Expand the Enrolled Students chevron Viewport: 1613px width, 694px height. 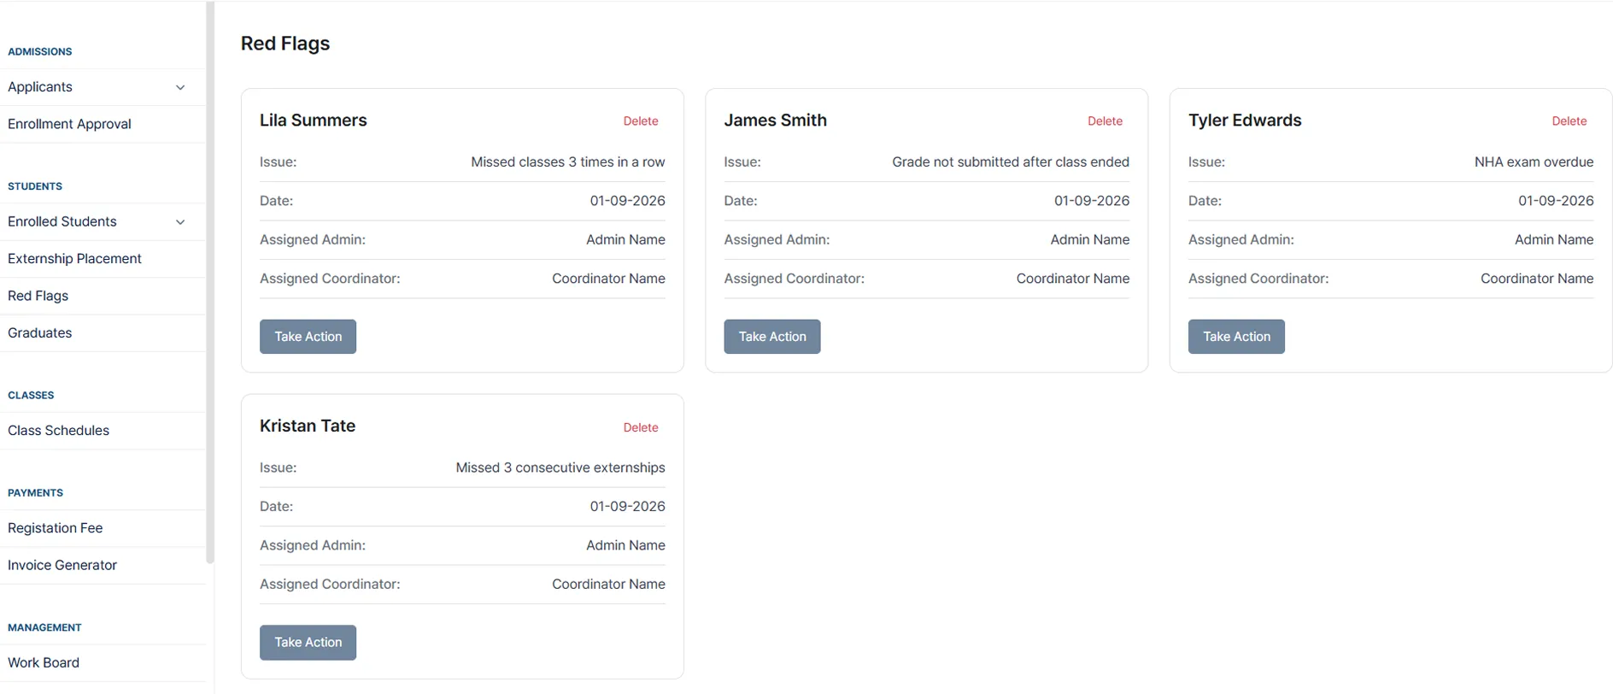pos(180,222)
